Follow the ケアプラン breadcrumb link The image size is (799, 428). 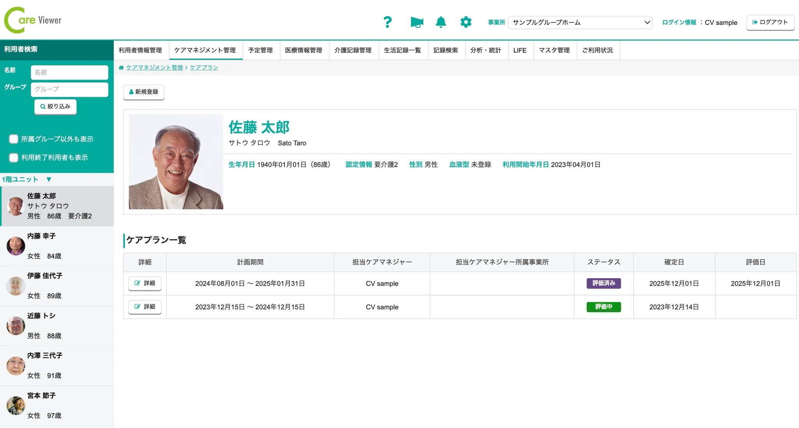(204, 67)
